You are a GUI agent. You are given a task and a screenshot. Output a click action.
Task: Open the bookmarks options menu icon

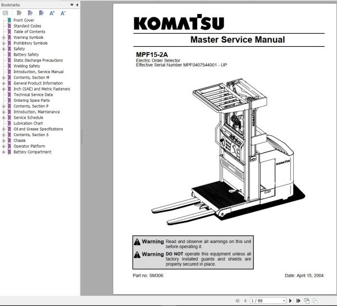(x=6, y=13)
